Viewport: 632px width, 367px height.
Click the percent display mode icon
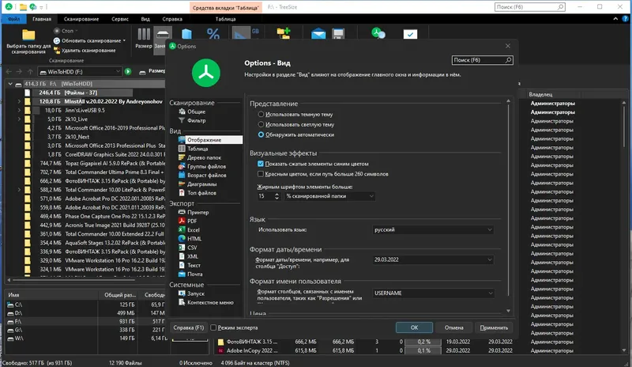[x=213, y=33]
